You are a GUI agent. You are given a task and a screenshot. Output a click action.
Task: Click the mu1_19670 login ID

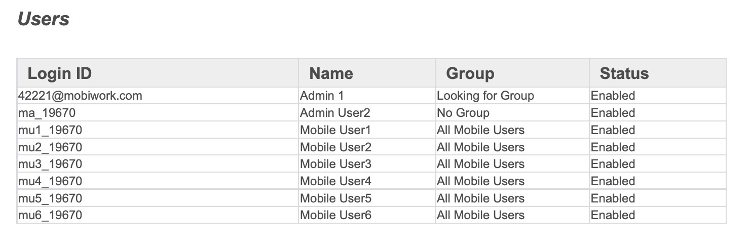click(50, 130)
